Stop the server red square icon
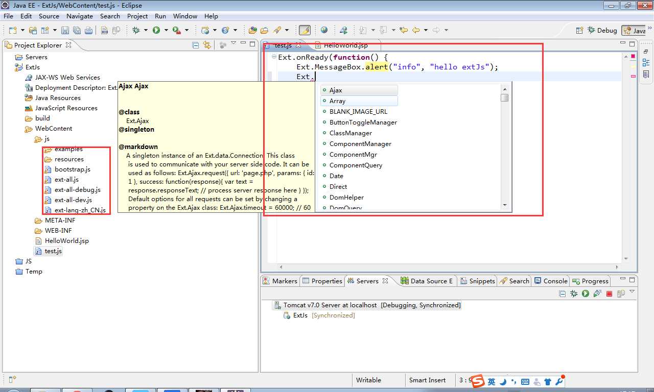 pyautogui.click(x=609, y=293)
